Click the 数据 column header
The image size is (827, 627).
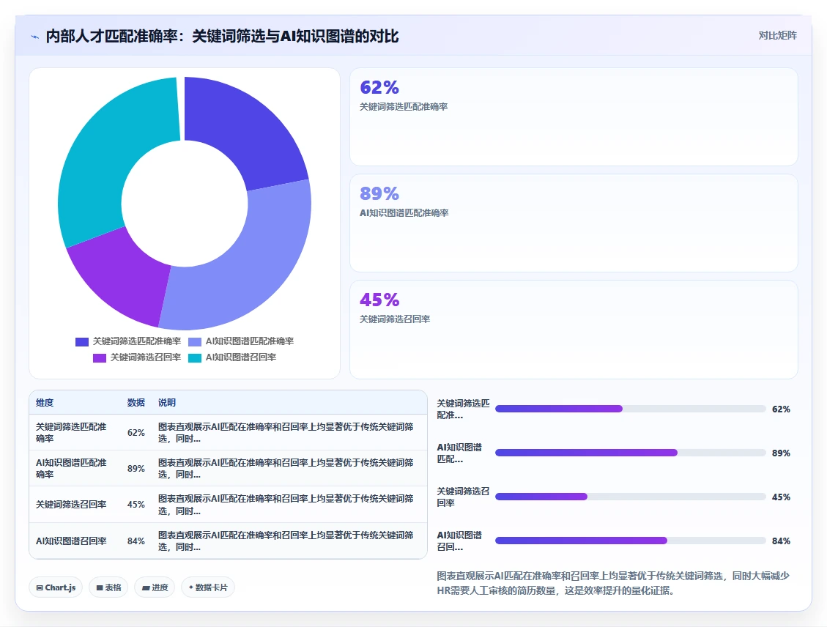[136, 402]
